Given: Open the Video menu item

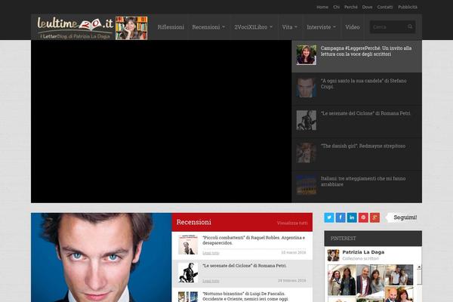Looking at the screenshot, I should (352, 27).
